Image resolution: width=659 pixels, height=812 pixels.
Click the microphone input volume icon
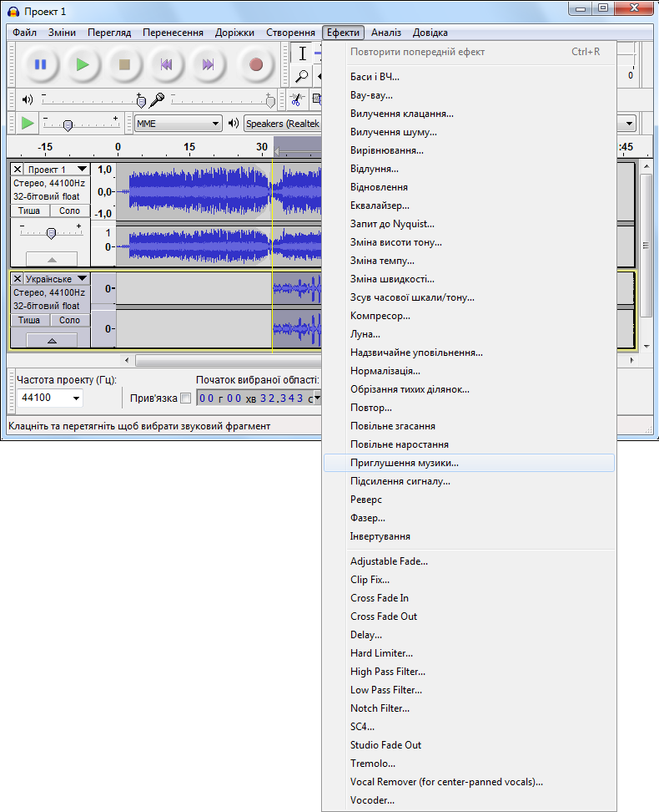(x=157, y=99)
